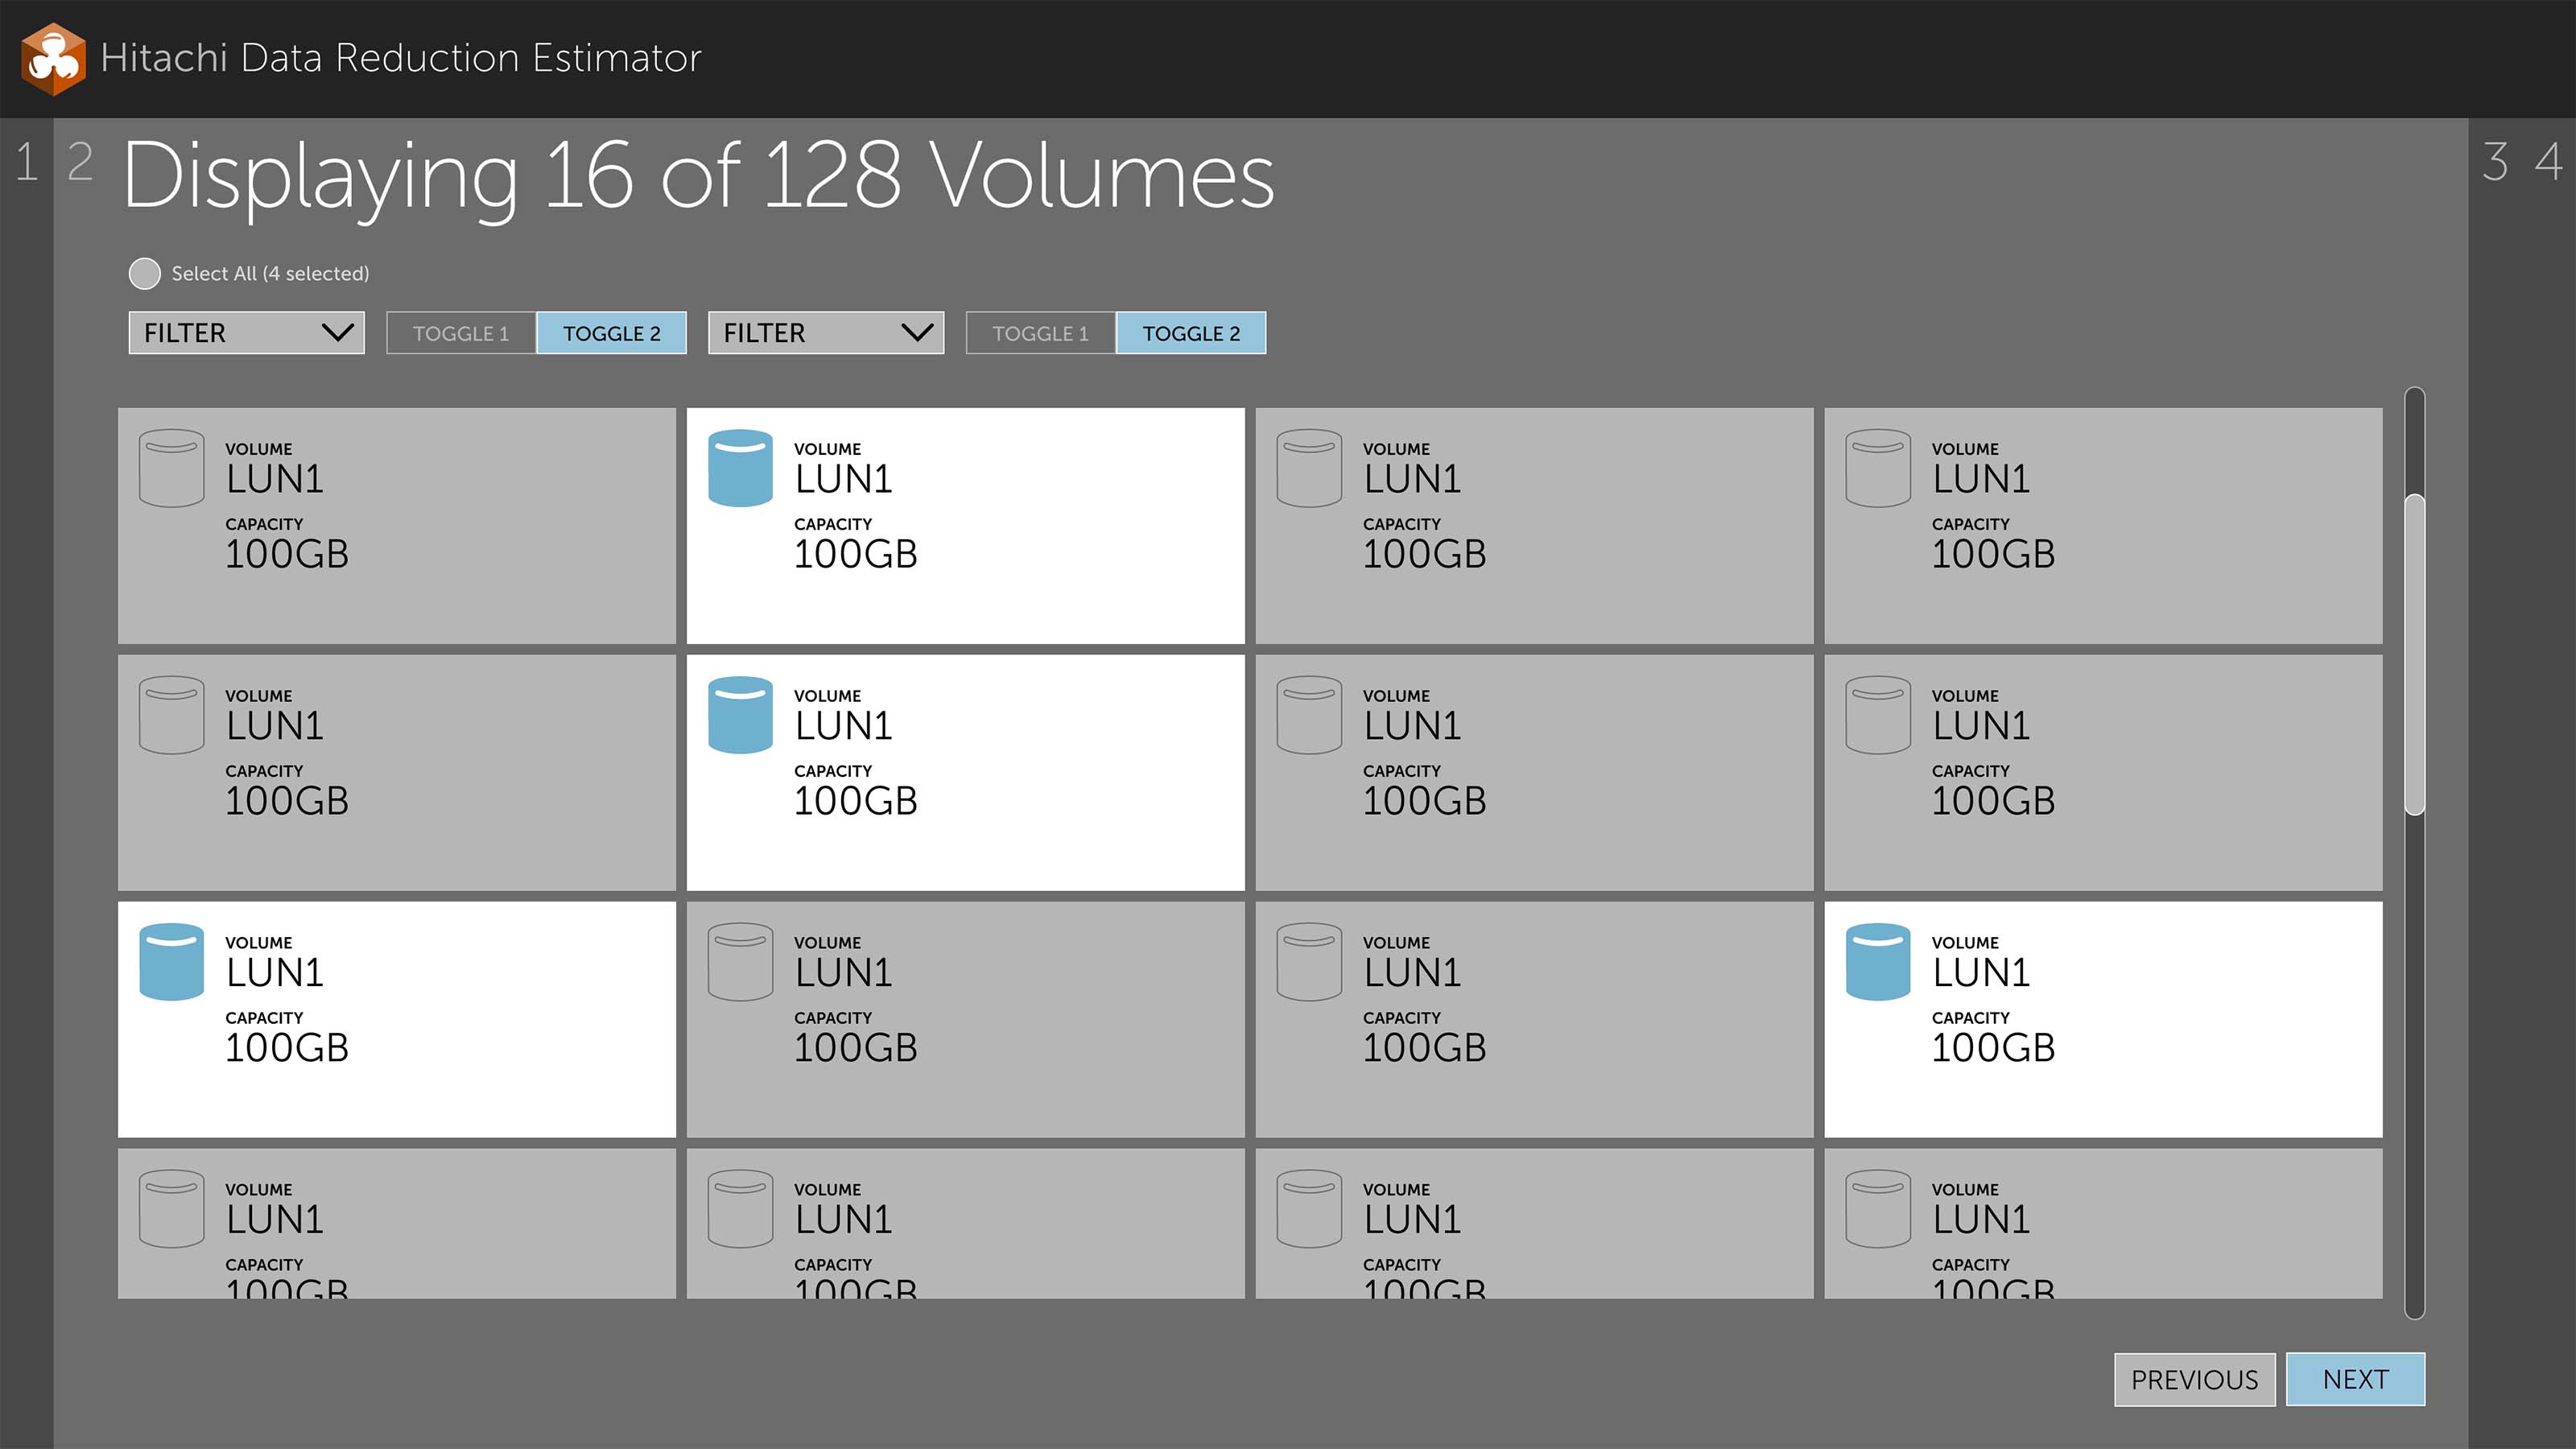Image resolution: width=2576 pixels, height=1449 pixels.
Task: Click the blue cylinder icon in the first row's selected tile
Action: [x=740, y=468]
